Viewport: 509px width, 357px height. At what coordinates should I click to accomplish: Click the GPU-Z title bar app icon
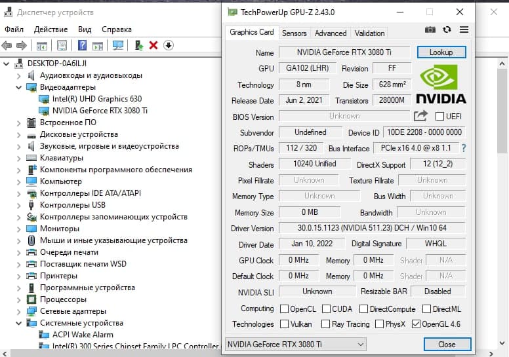tap(232, 12)
